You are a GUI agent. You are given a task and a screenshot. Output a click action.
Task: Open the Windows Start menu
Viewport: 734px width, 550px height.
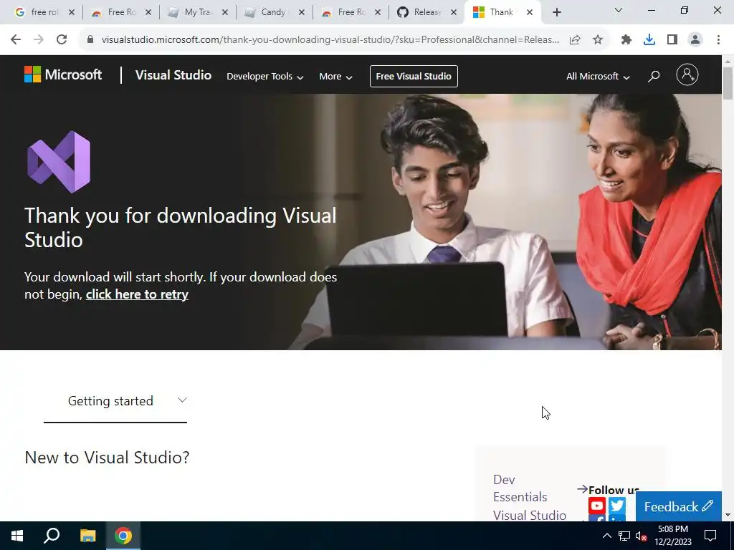pos(17,536)
